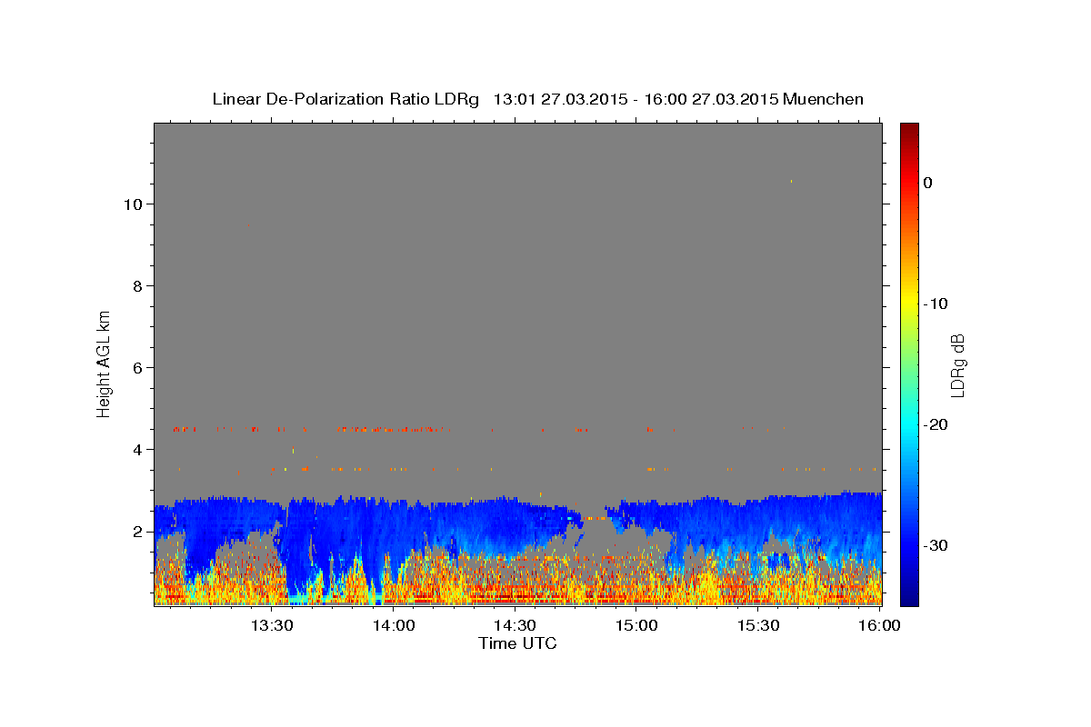Select the 'Muenchen' station name in the title

[x=824, y=99]
